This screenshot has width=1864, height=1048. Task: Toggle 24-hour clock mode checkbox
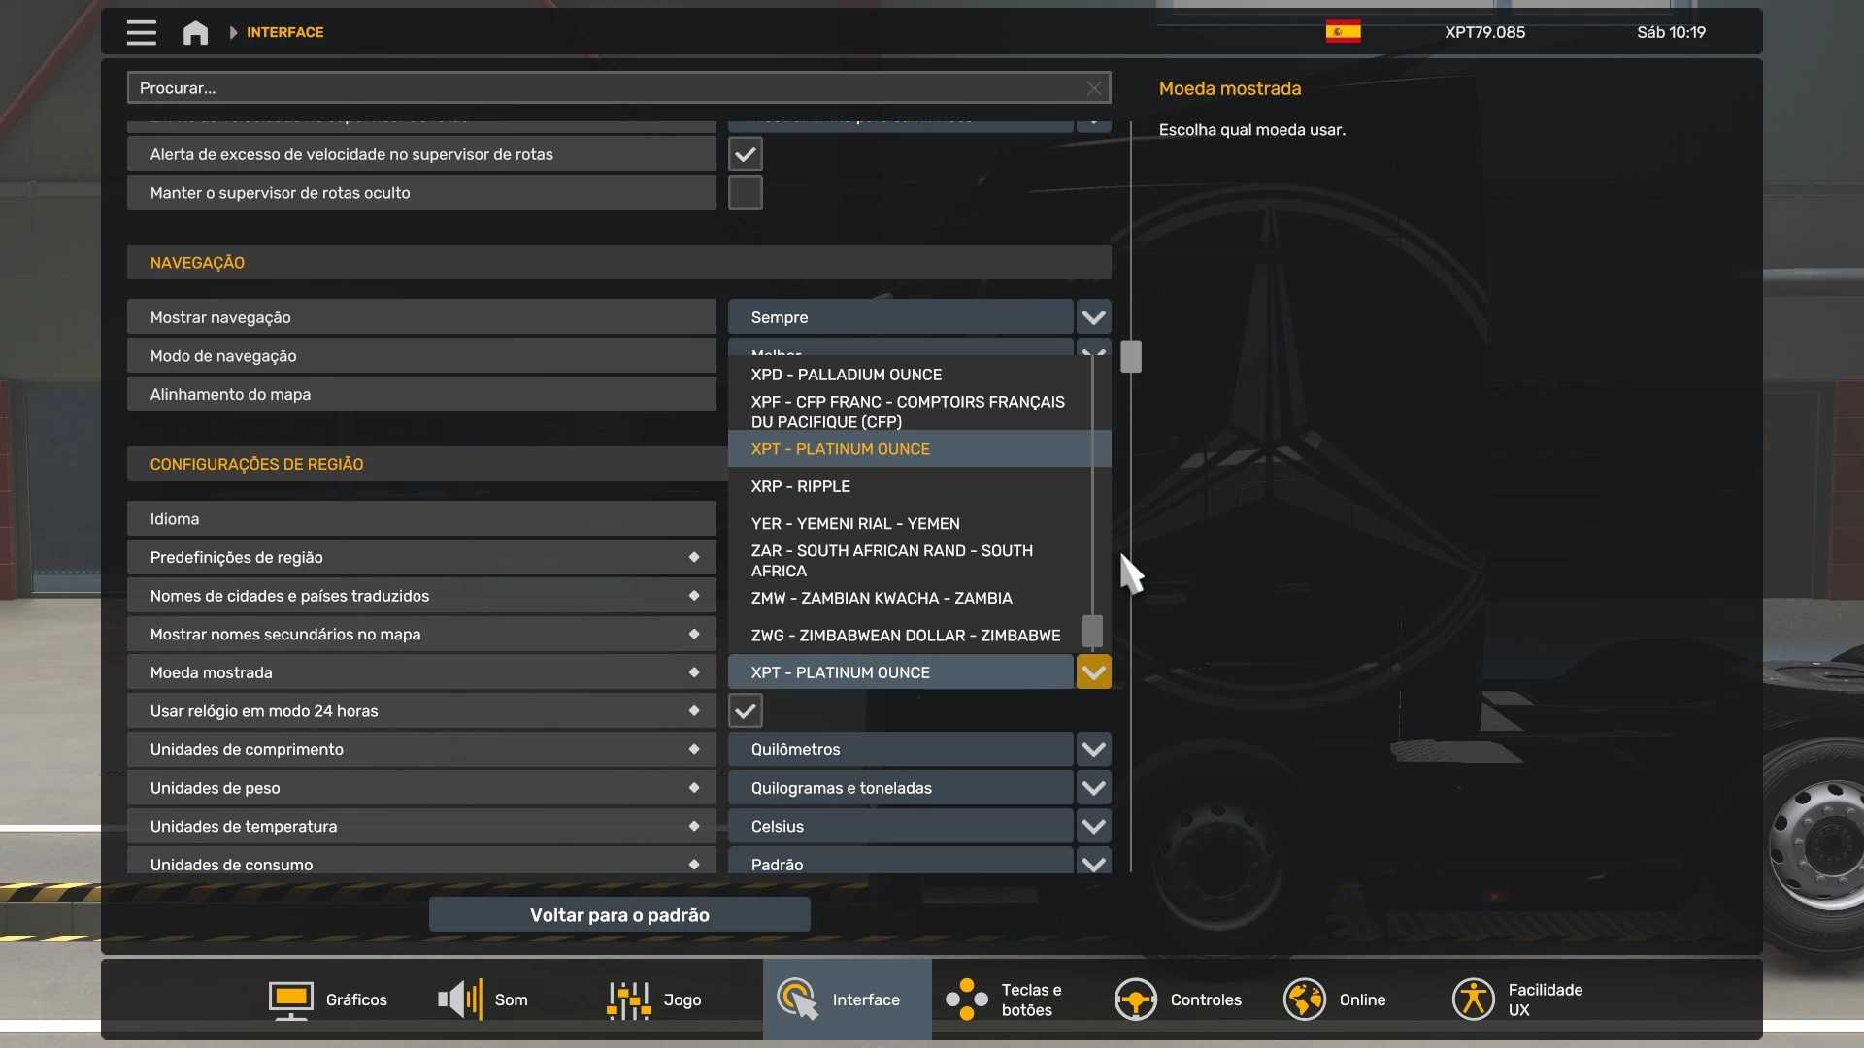point(745,711)
